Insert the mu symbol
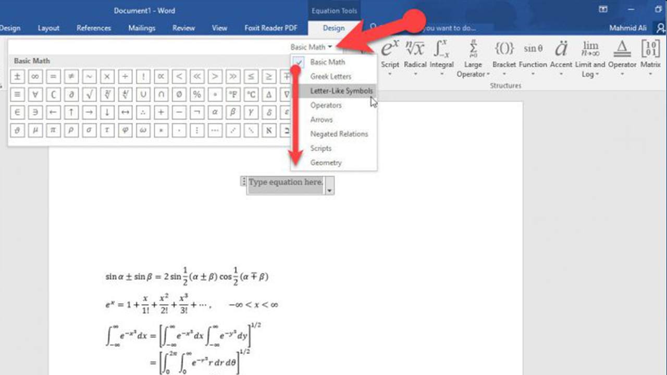The height and width of the screenshot is (375, 667). coord(35,130)
